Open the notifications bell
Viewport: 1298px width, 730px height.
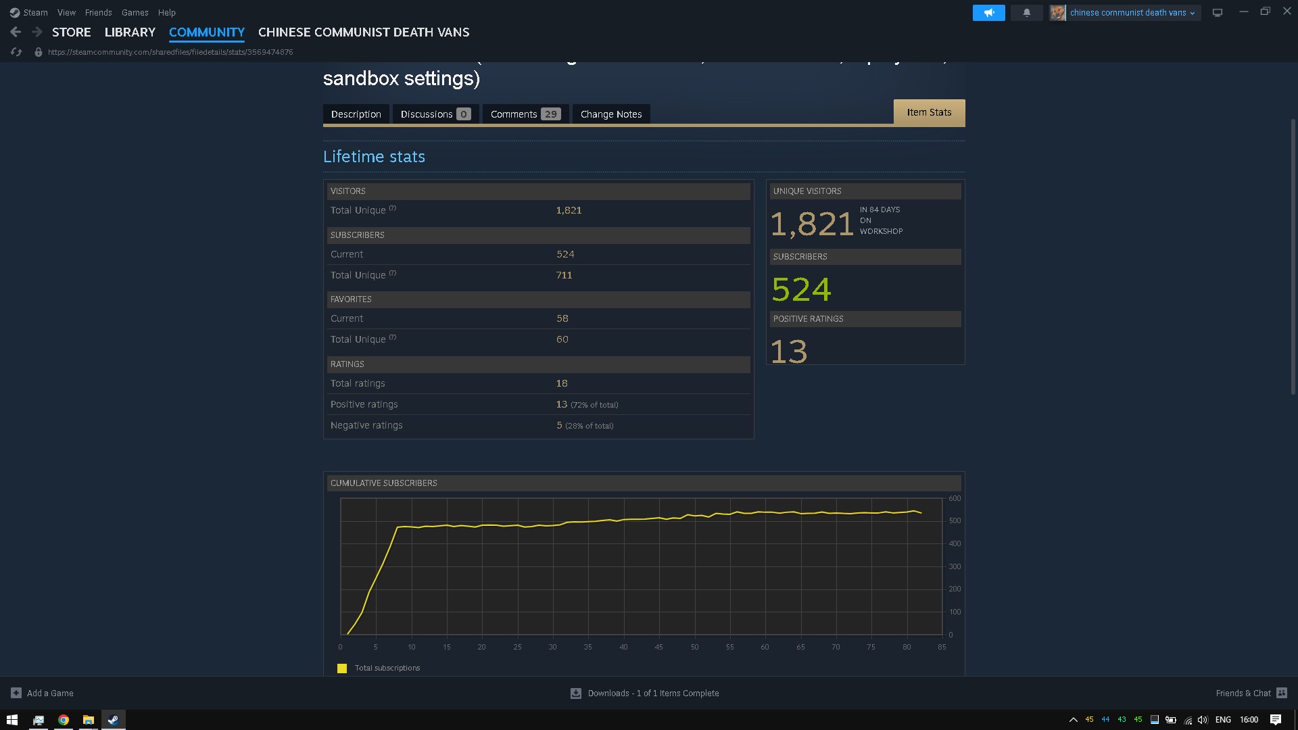pyautogui.click(x=1026, y=13)
